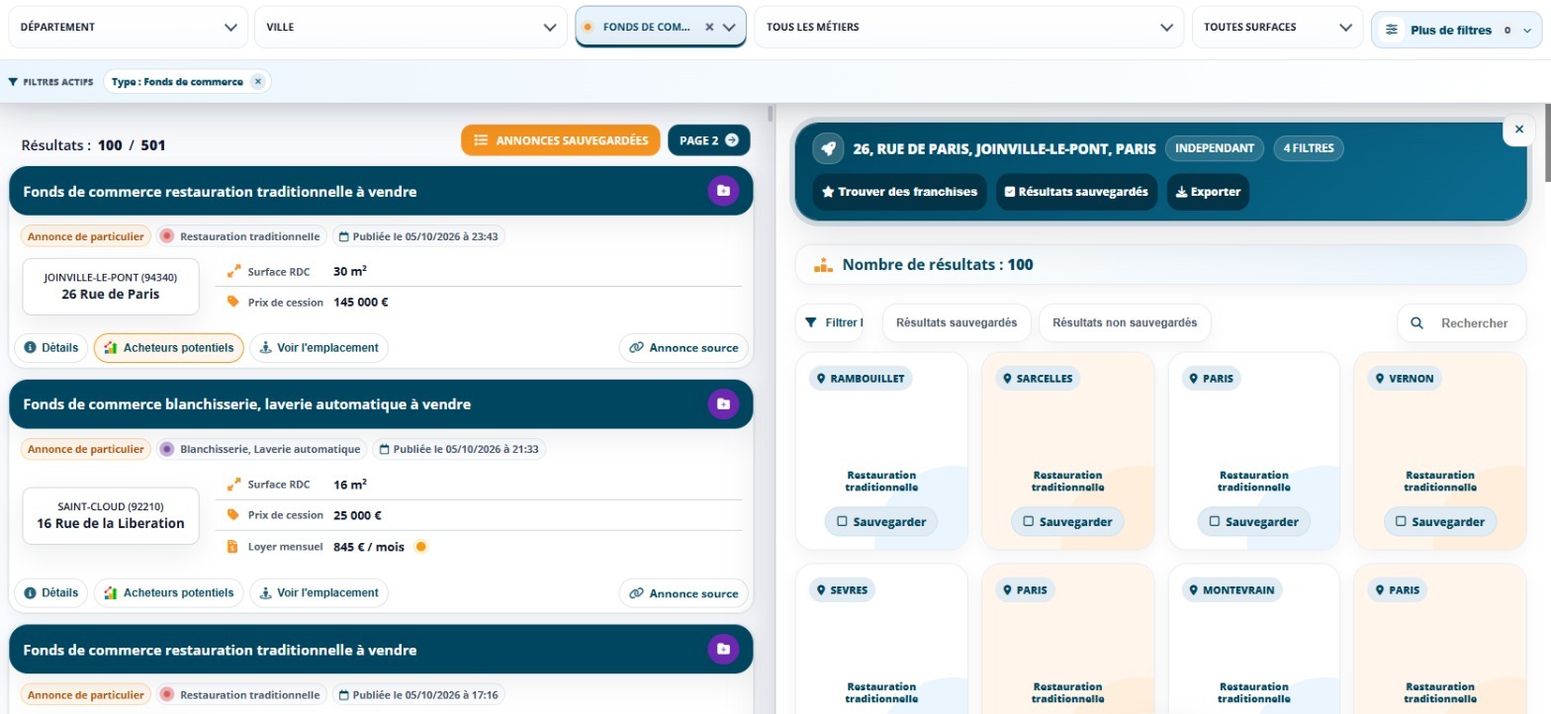Screen dimensions: 1551x714
Task: Tick Sauvegarder checkbox on first-row PARIS card
Action: (x=1215, y=521)
